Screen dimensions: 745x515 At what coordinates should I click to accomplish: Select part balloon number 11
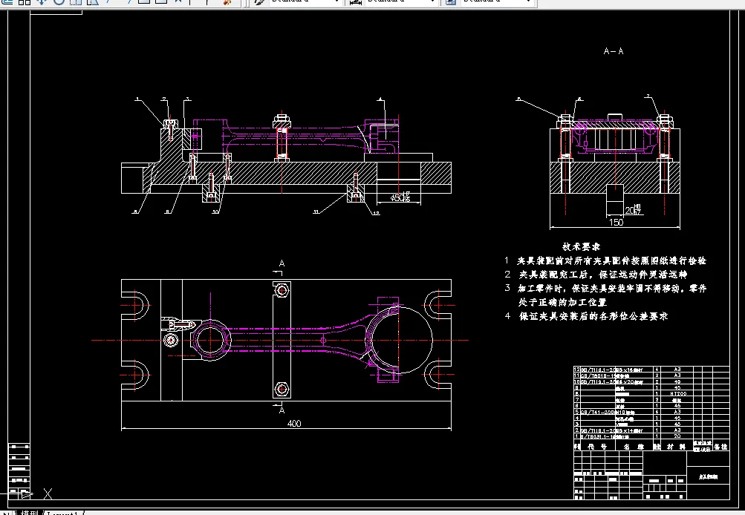pos(316,211)
